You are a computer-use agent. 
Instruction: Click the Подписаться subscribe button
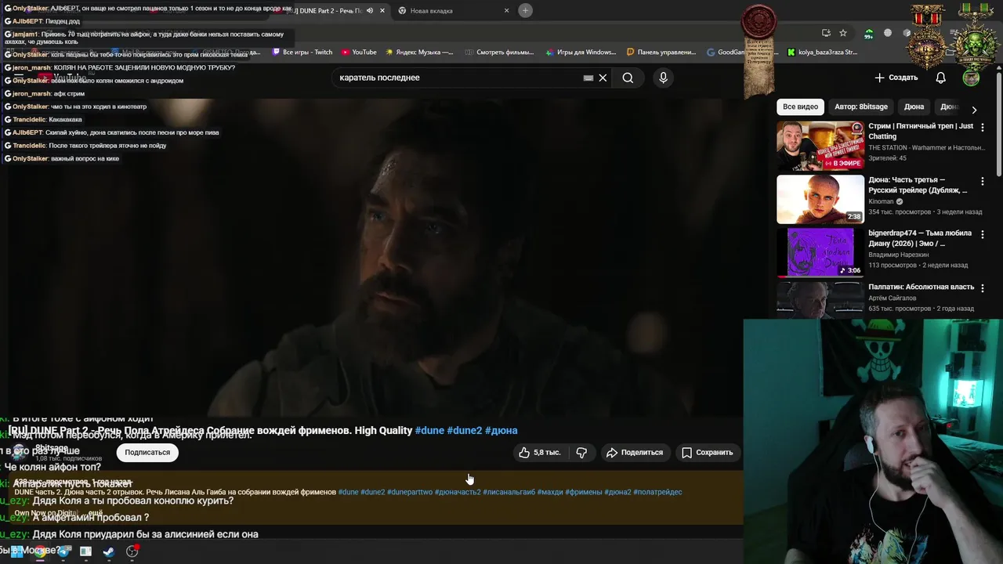coord(147,452)
